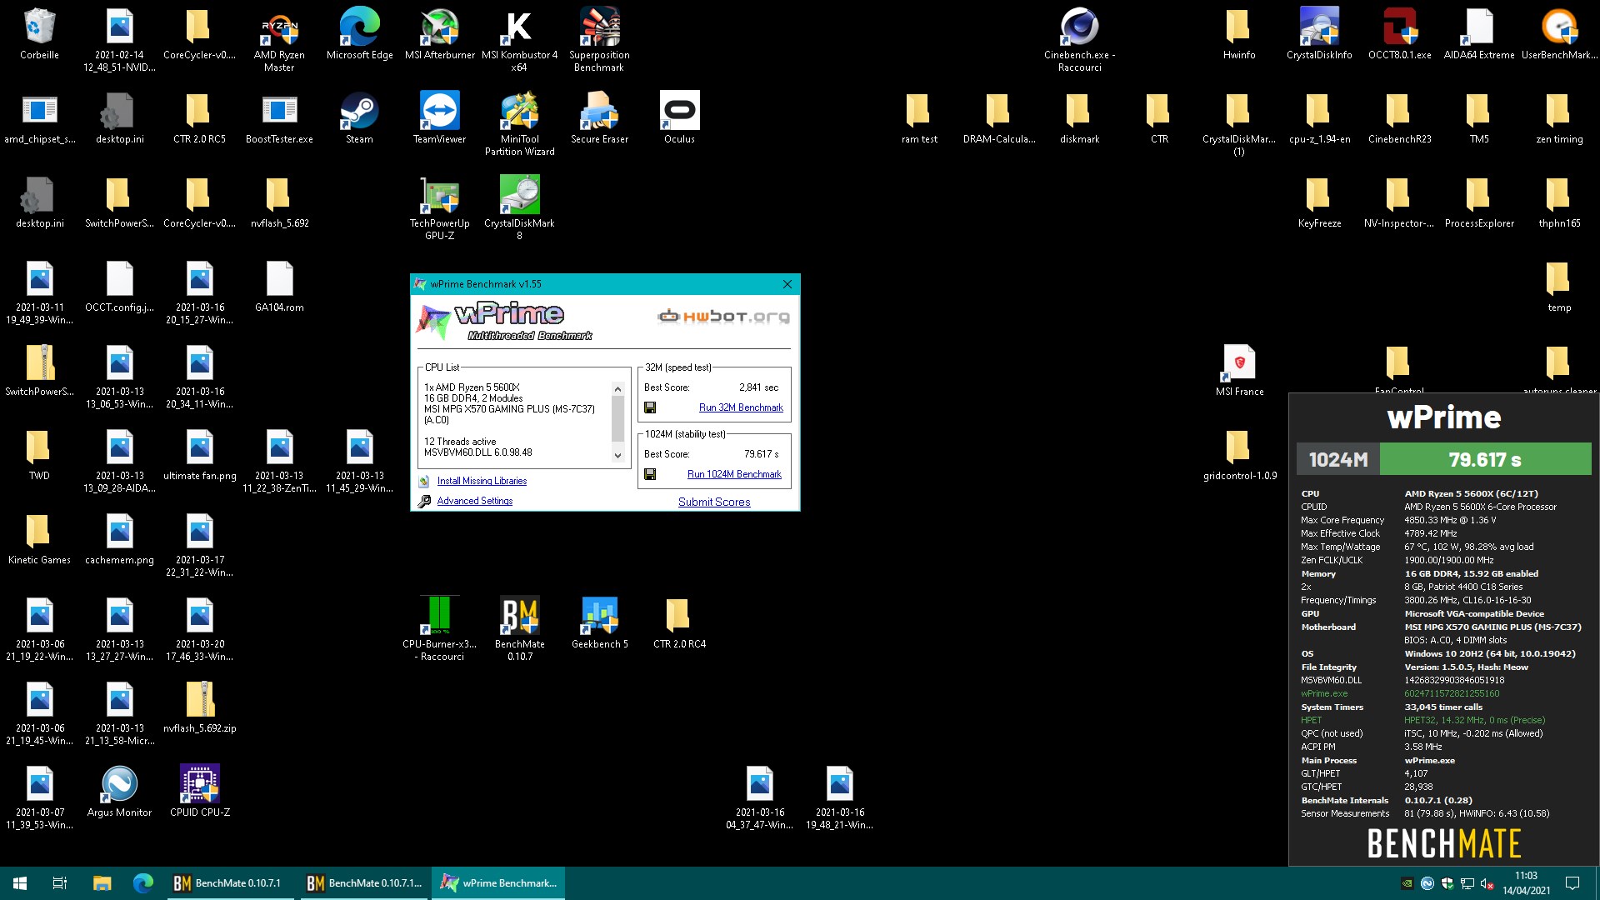Click Submit Scores link
This screenshot has height=900, width=1600.
pos(714,502)
